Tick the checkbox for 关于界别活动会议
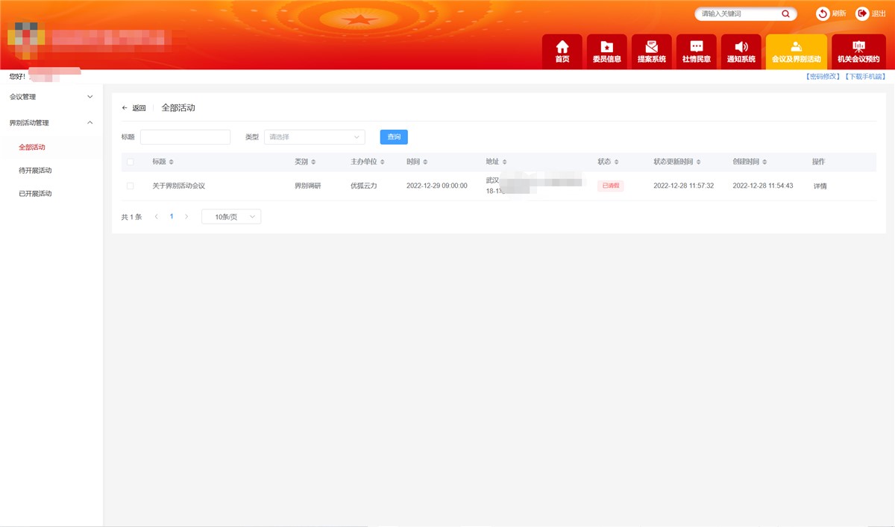Image resolution: width=895 pixels, height=527 pixels. pyautogui.click(x=130, y=186)
